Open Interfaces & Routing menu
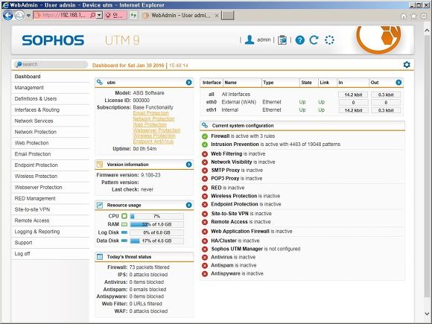Viewport: 432px width, 324px height. 37,109
